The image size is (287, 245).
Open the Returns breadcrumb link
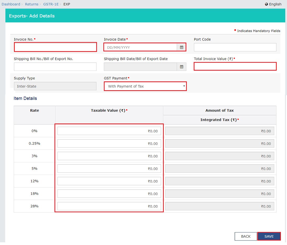click(x=32, y=4)
